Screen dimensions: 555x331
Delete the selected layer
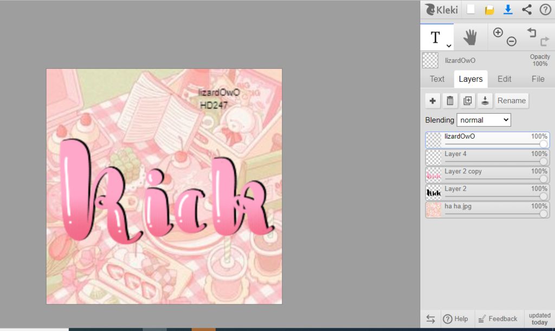pyautogui.click(x=450, y=101)
